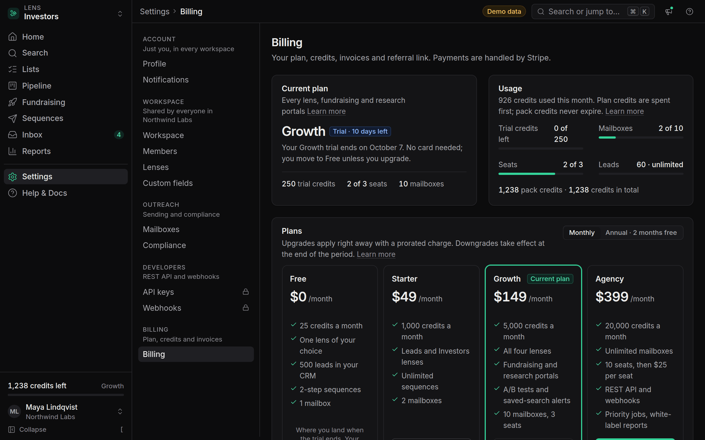This screenshot has width=705, height=440.
Task: Click the Collapse label in sidebar
Action: click(32, 430)
